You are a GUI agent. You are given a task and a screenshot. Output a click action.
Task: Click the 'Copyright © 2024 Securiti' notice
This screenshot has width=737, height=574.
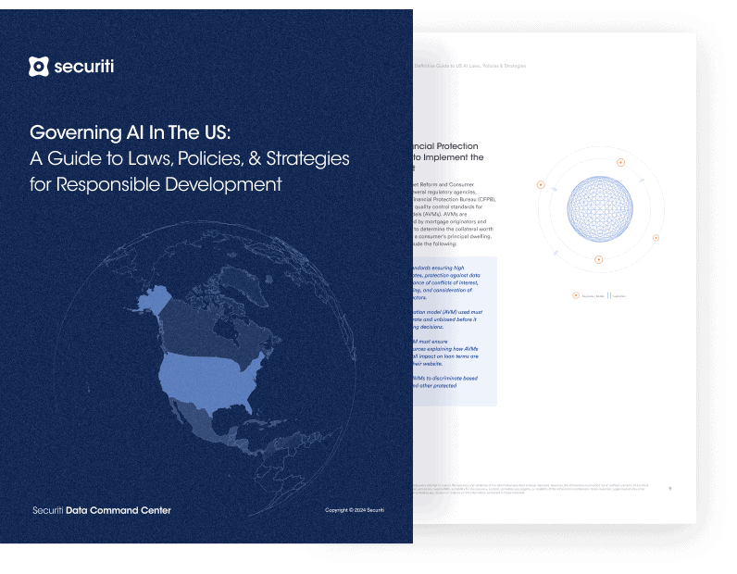[355, 510]
